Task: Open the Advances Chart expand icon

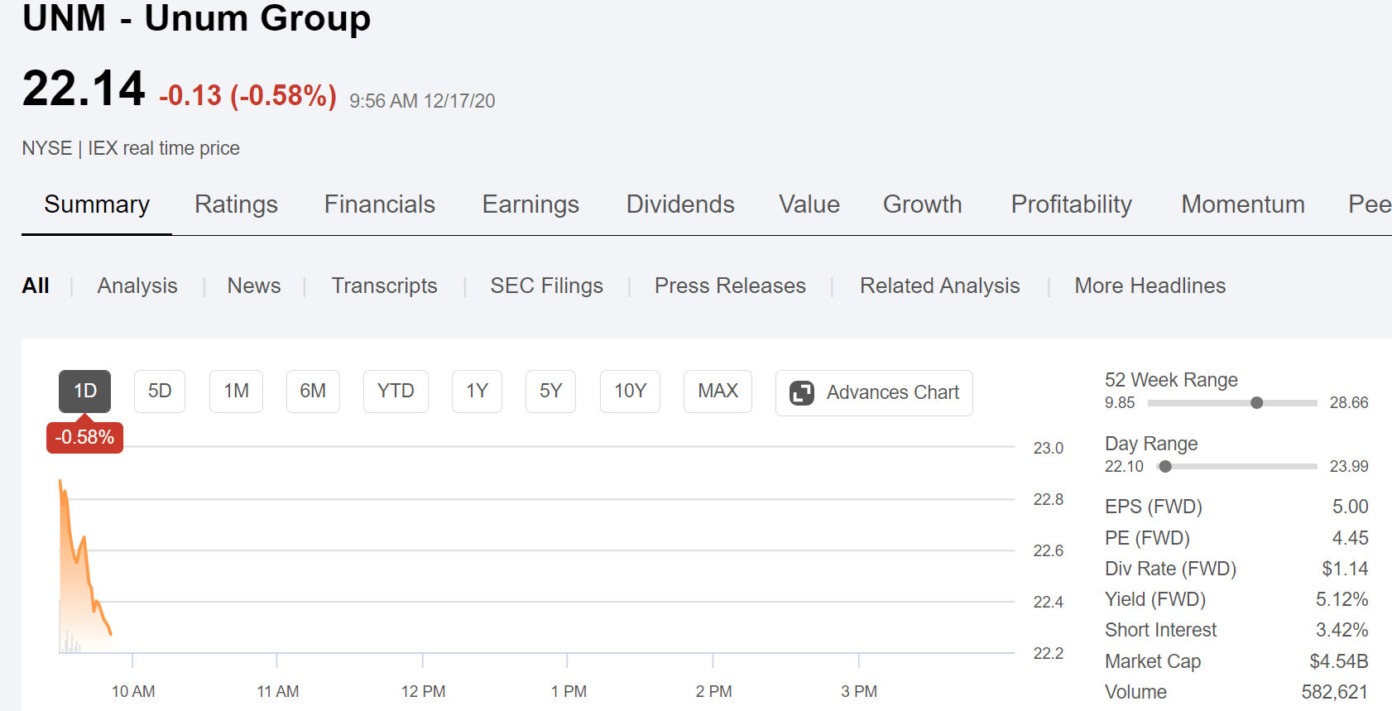Action: (x=802, y=392)
